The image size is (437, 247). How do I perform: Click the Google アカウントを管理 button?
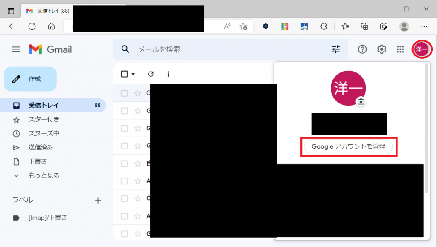[349, 146]
